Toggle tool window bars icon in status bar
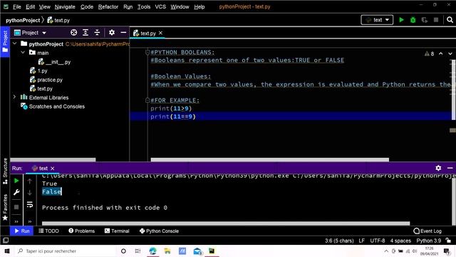Viewport: 456px width, 257px height. pos(6,241)
